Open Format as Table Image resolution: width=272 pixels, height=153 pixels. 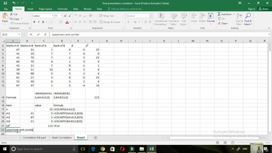[x=174, y=19]
